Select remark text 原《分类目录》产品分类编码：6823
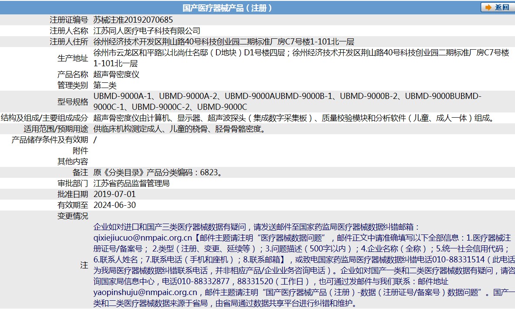Image resolution: width=515 pixels, height=309 pixels. (158, 172)
